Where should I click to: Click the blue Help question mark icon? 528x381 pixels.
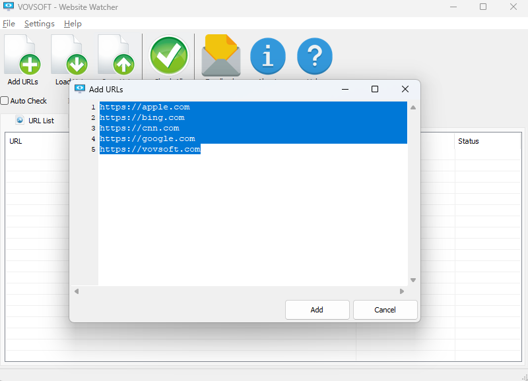coord(315,56)
